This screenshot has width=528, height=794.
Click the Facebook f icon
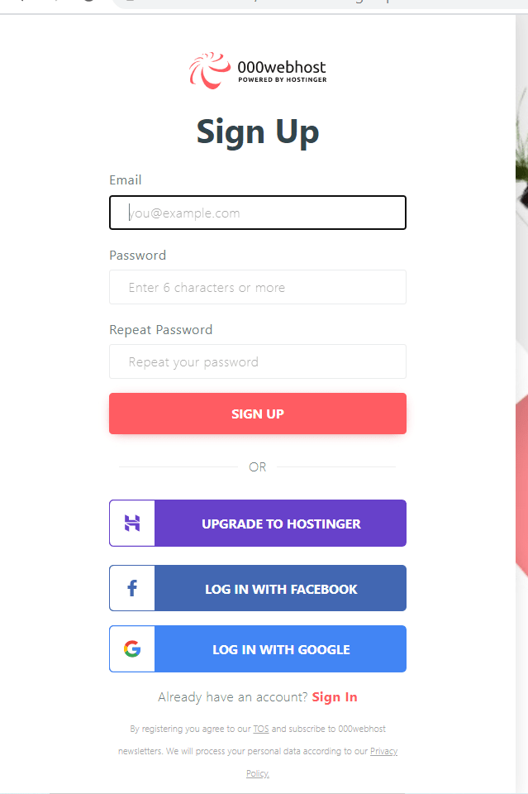132,588
